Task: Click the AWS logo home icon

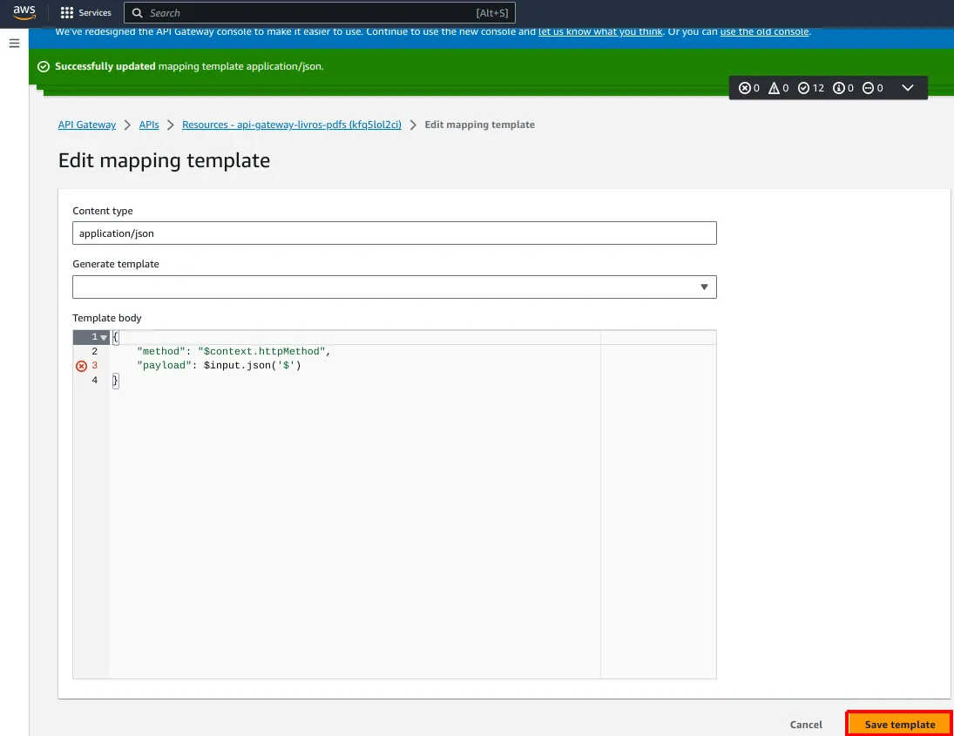Action: coord(24,13)
